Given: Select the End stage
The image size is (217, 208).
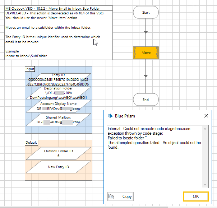Looking at the screenshot, I should click(146, 100).
